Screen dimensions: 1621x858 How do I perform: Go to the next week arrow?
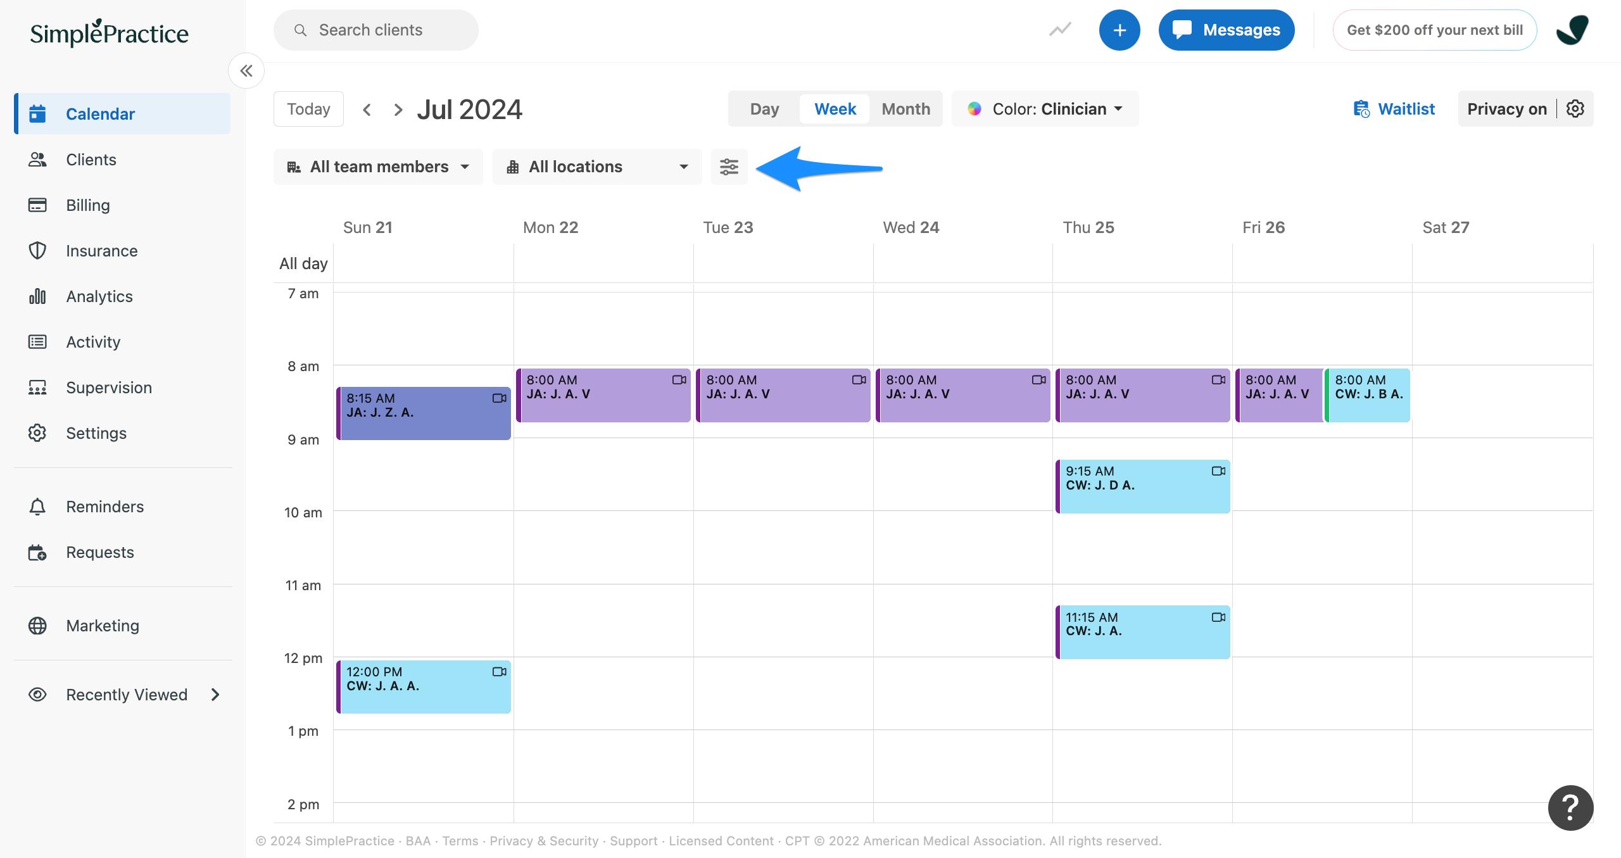pyautogui.click(x=398, y=110)
